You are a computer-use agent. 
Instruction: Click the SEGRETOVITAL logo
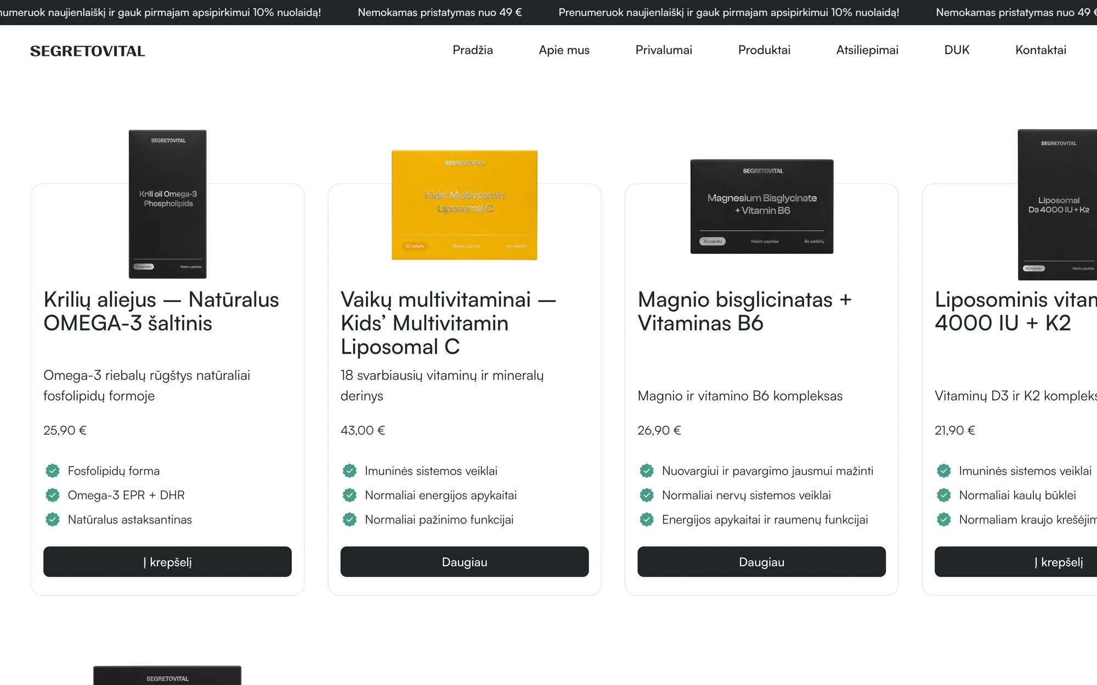(x=88, y=51)
